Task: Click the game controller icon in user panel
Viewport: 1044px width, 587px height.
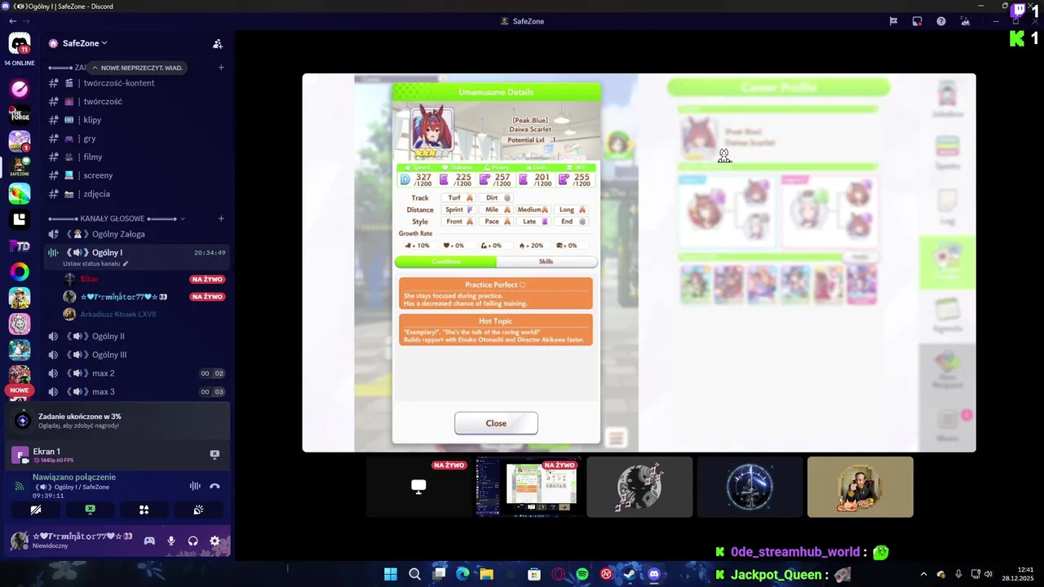Action: (149, 541)
